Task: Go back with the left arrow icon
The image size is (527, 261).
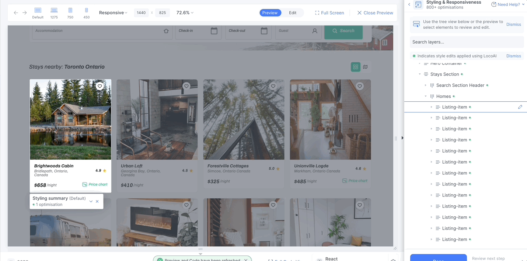Action: pyautogui.click(x=16, y=13)
